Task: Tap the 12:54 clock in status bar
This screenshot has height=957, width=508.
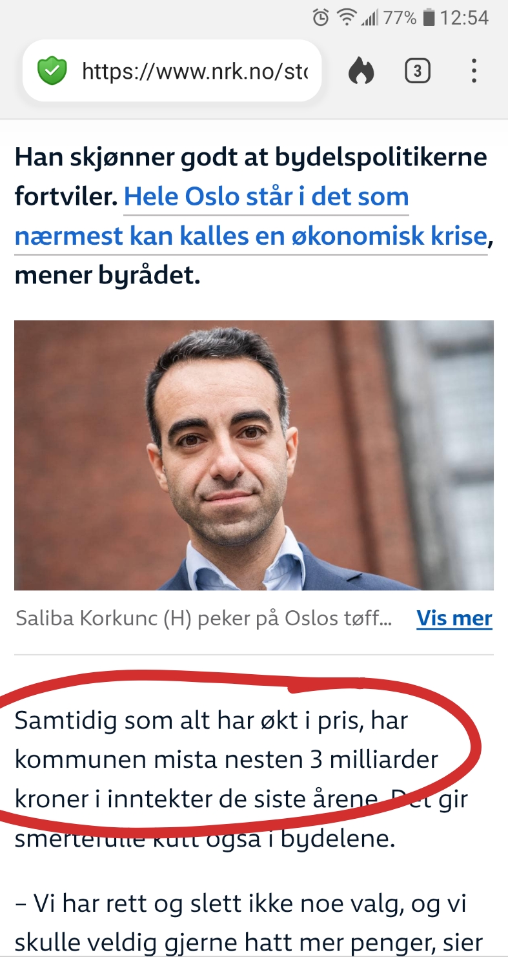Action: pyautogui.click(x=465, y=18)
